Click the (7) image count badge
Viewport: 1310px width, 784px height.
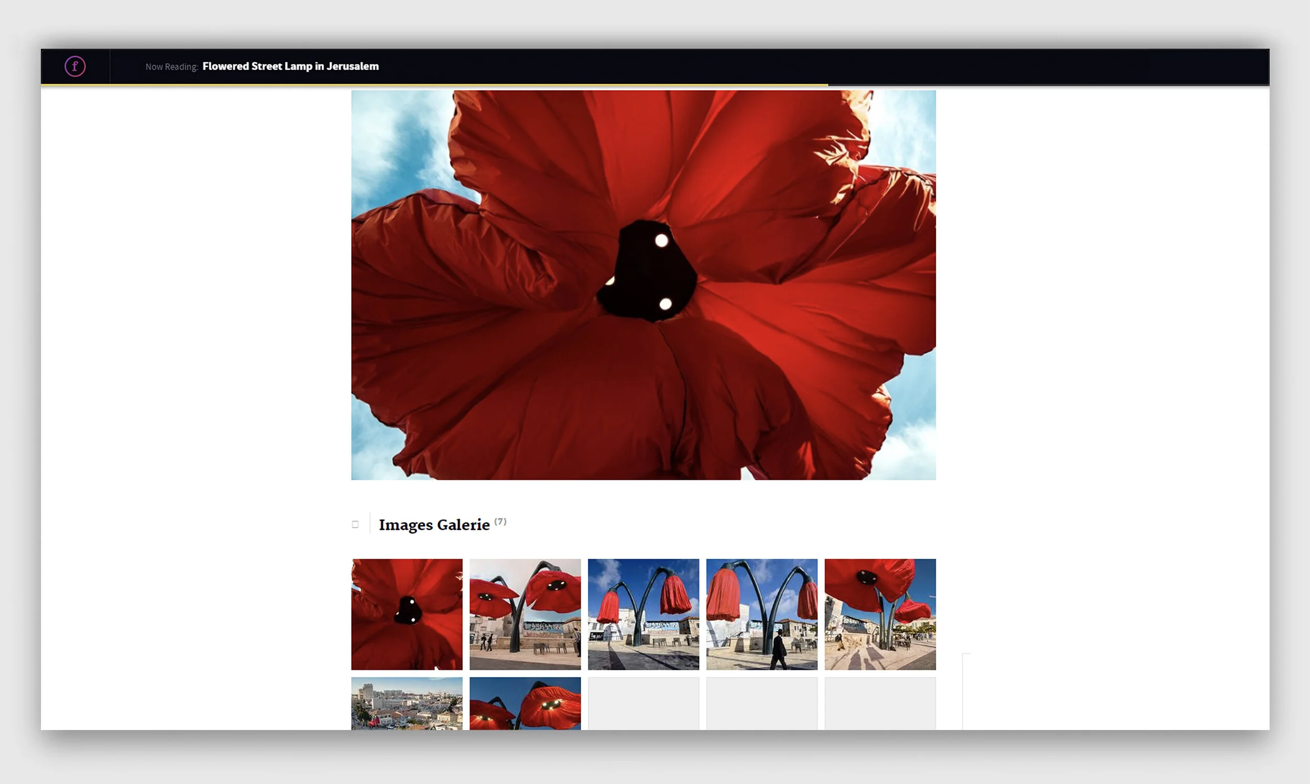[x=500, y=522]
